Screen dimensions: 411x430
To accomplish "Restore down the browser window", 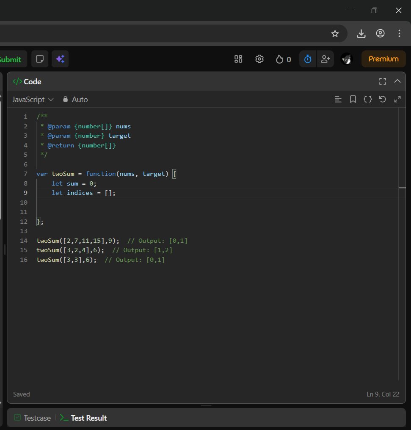I will pyautogui.click(x=374, y=11).
